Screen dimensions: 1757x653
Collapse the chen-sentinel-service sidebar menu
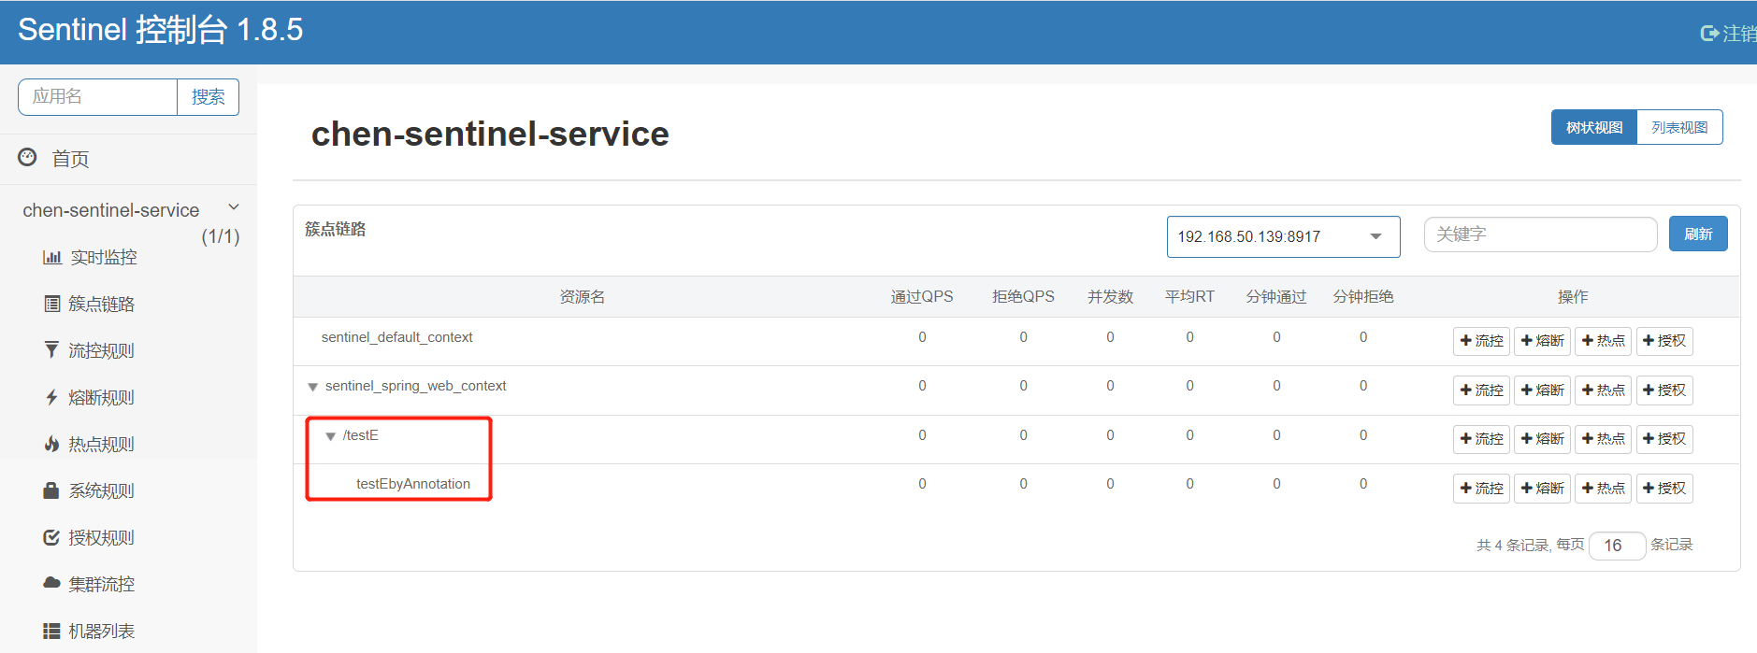pos(234,207)
